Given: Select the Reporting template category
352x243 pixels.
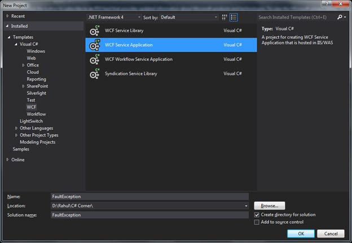Looking at the screenshot, I should [36, 79].
